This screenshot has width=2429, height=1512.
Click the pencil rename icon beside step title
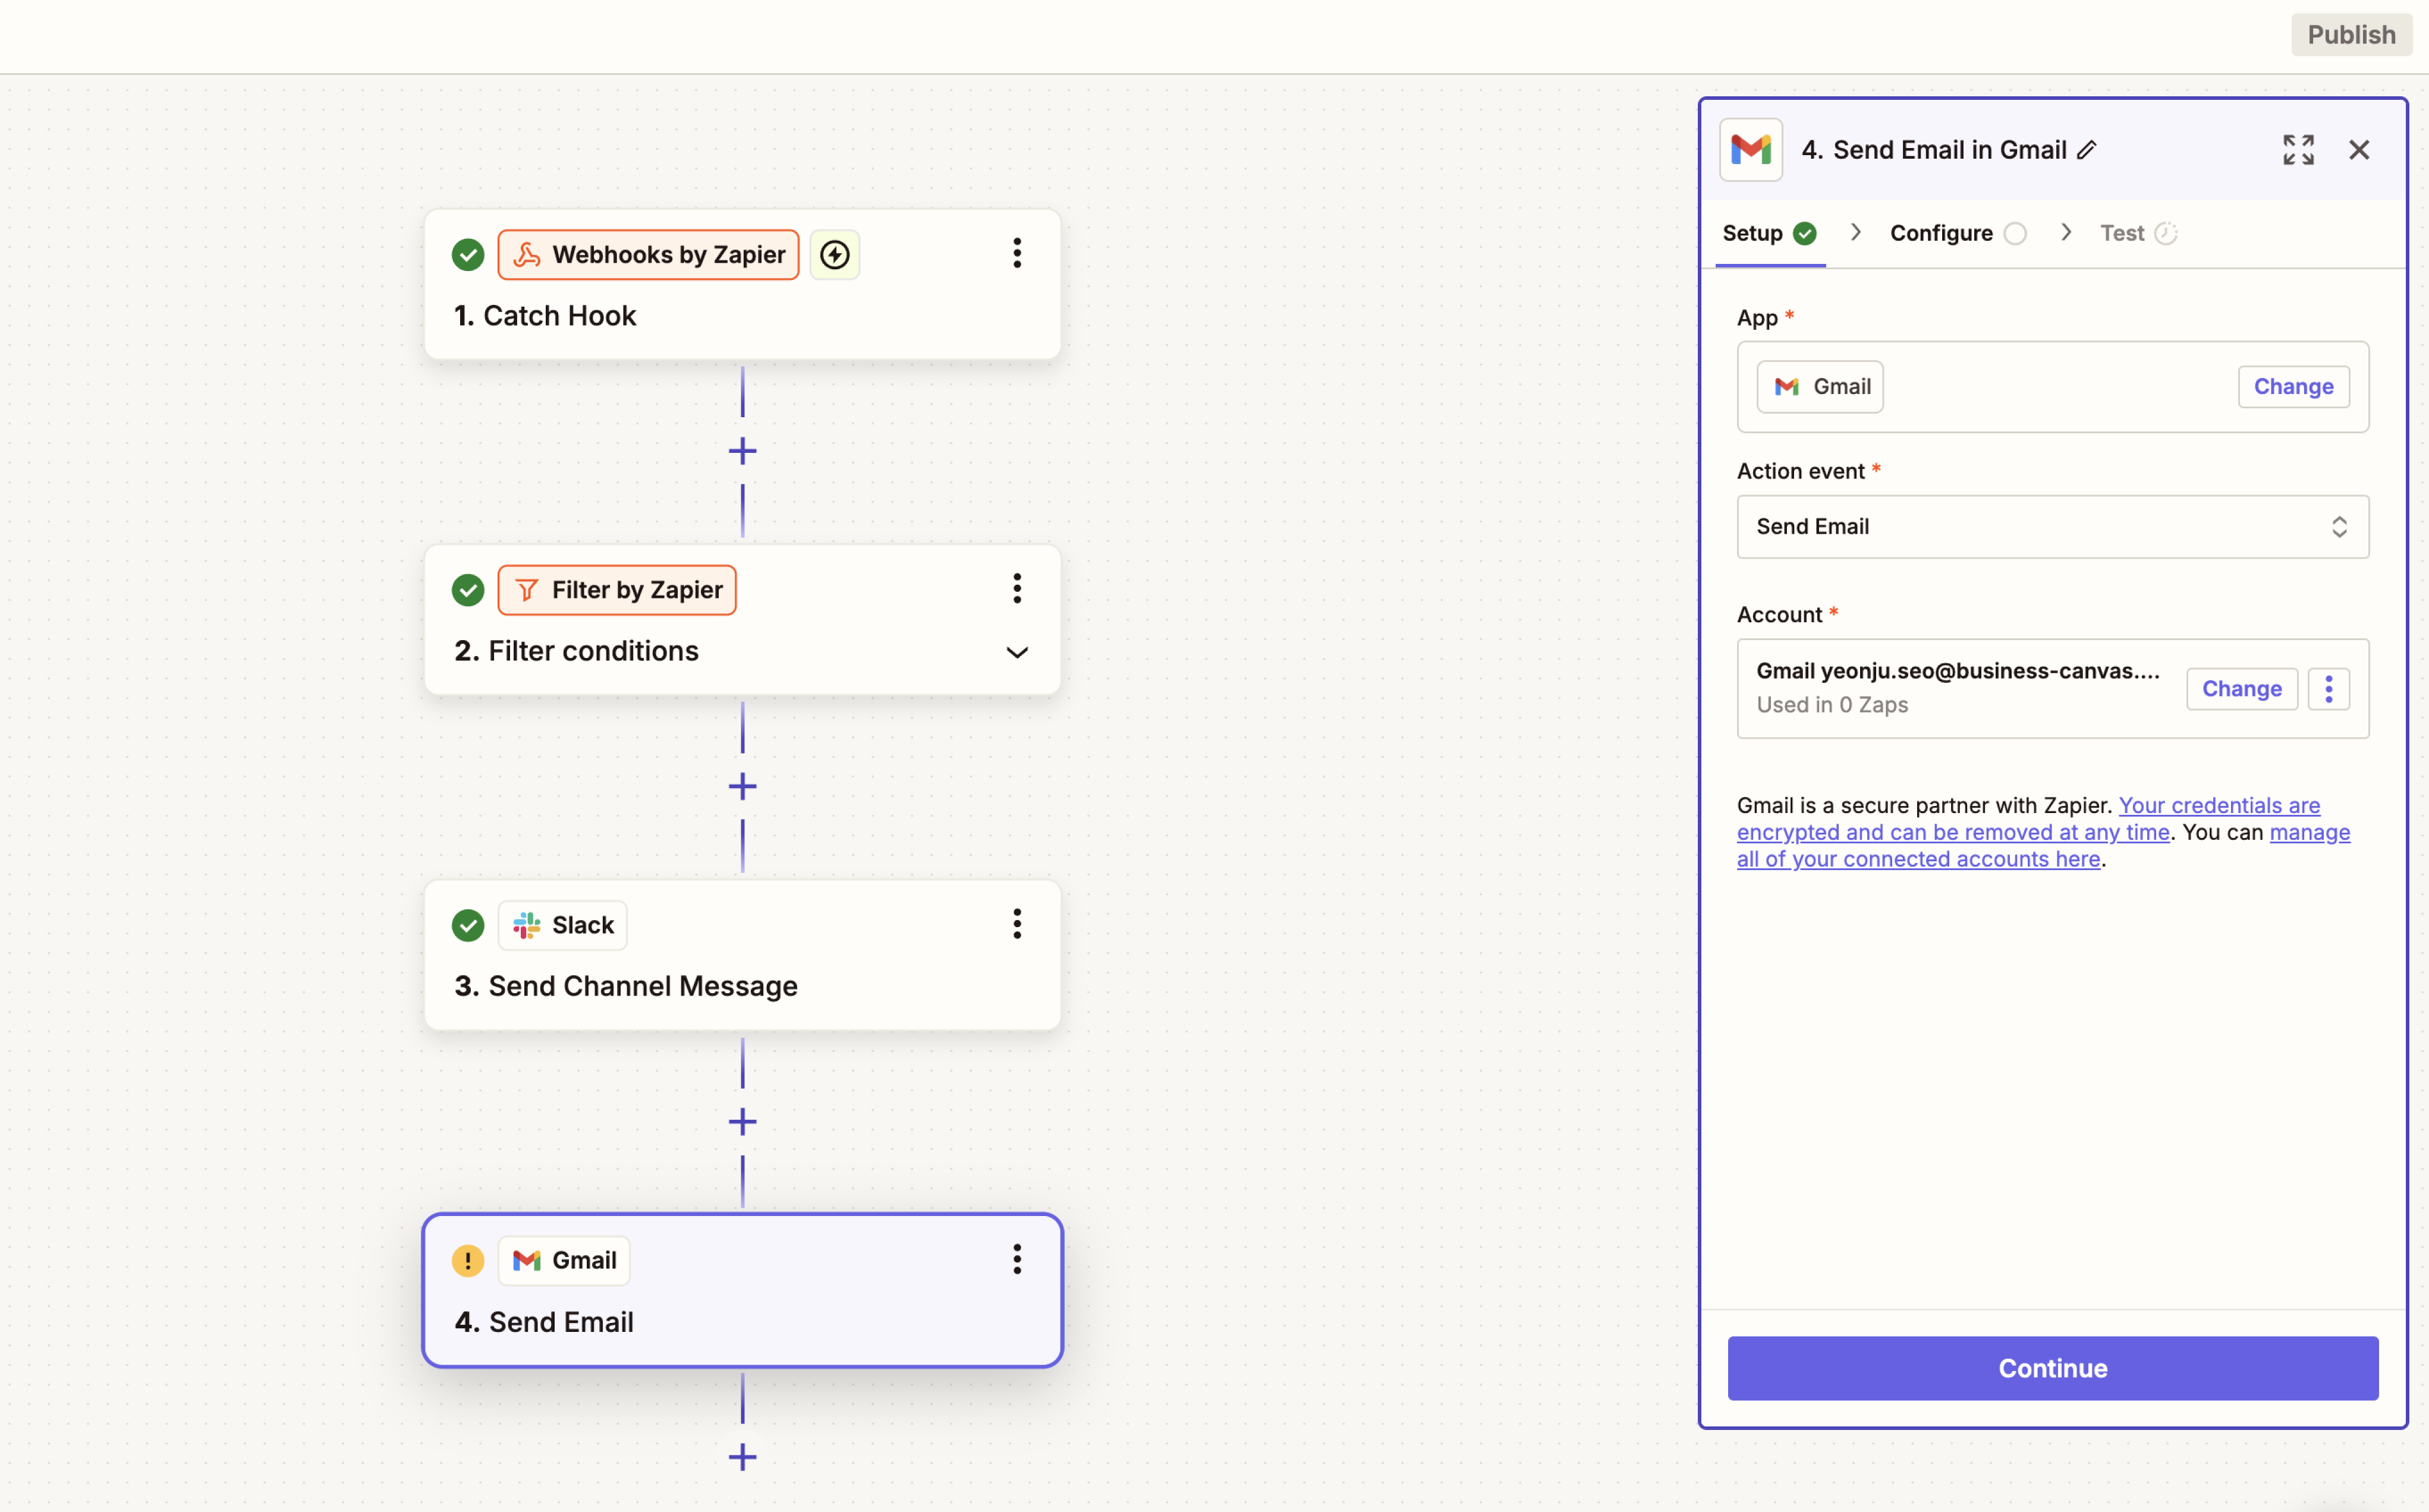[x=2087, y=150]
